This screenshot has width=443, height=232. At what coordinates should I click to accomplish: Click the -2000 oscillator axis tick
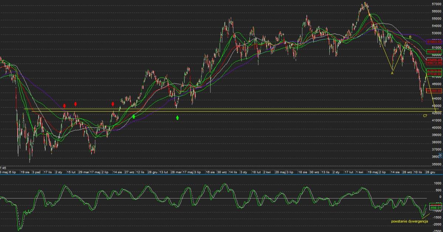pos(437,224)
